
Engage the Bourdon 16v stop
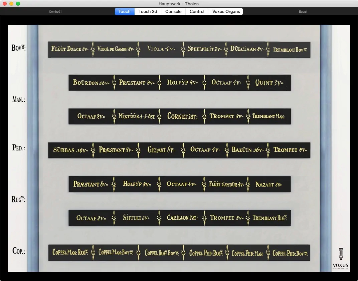point(91,82)
